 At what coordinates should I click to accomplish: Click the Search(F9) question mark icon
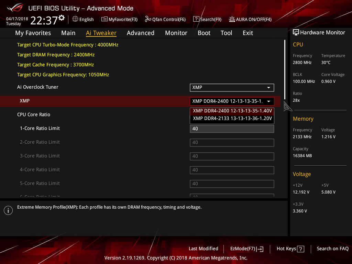(196, 19)
